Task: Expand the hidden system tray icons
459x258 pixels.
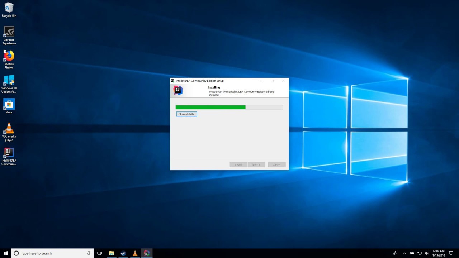Action: (x=404, y=253)
